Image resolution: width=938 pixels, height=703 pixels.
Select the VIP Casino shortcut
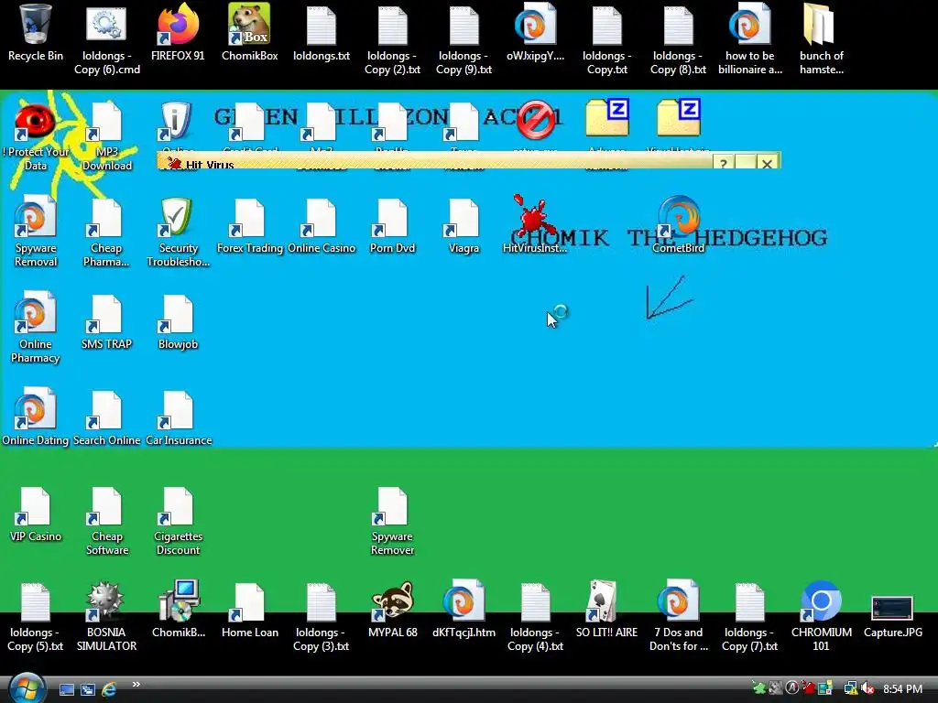point(36,514)
